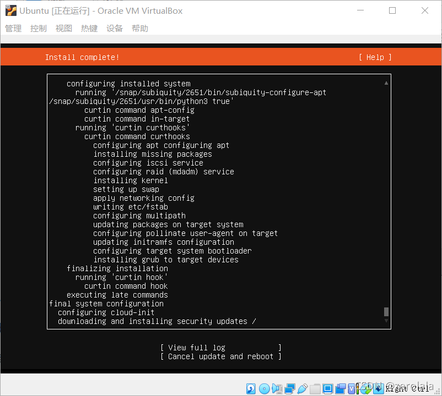442x396 pixels.
Task: Click the 'installing kernel' log line
Action: (x=131, y=180)
